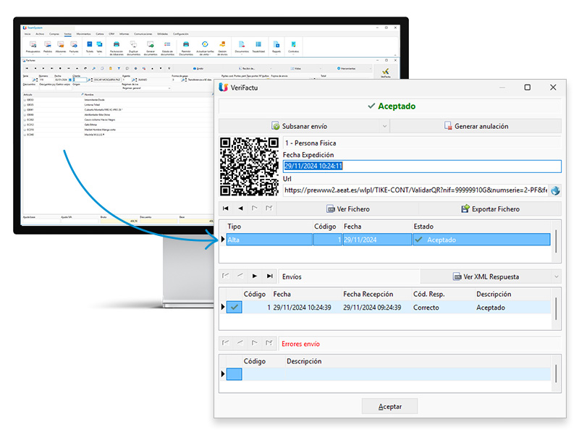Viewport: 579px width, 435px height.
Task: Jump to last record in Envíos navigator
Action: point(269,276)
